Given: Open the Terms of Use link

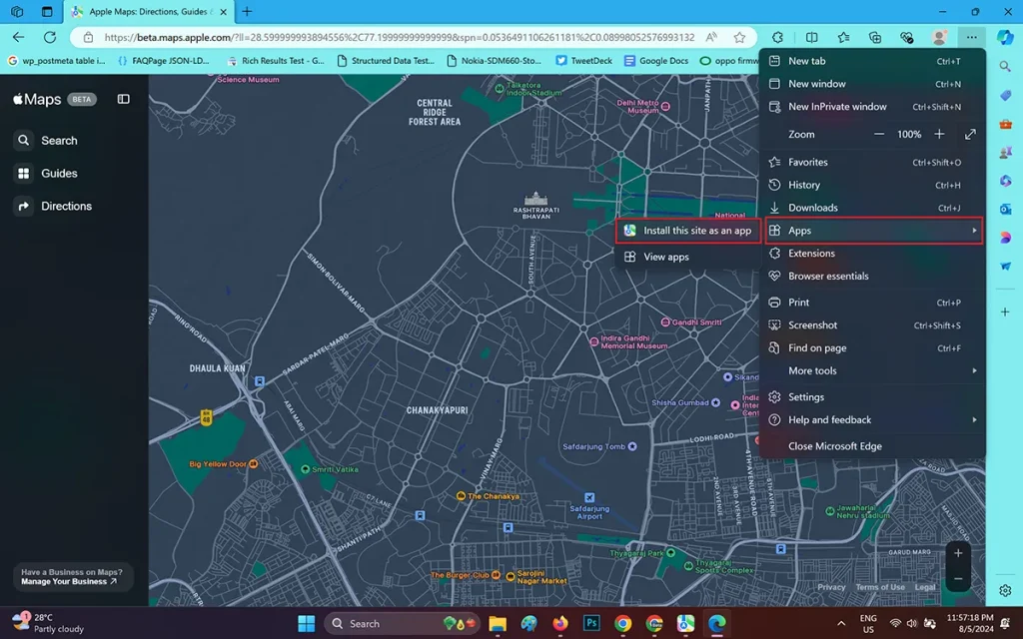Looking at the screenshot, I should point(880,587).
